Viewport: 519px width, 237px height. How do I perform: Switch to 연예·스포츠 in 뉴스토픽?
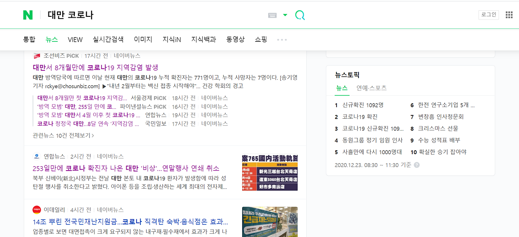click(372, 88)
